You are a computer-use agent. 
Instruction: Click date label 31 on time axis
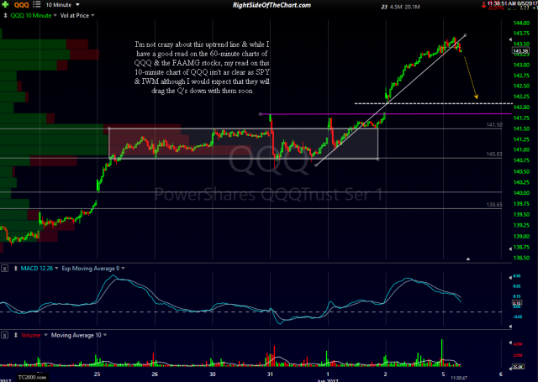pyautogui.click(x=270, y=374)
